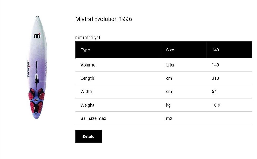Click the Liter unit cell
Viewport: 257px width, 159px height.
pos(170,65)
